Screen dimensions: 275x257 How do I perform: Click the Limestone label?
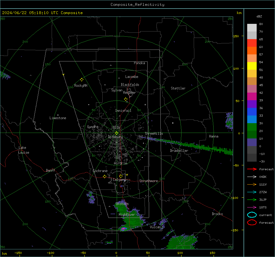click(x=58, y=118)
